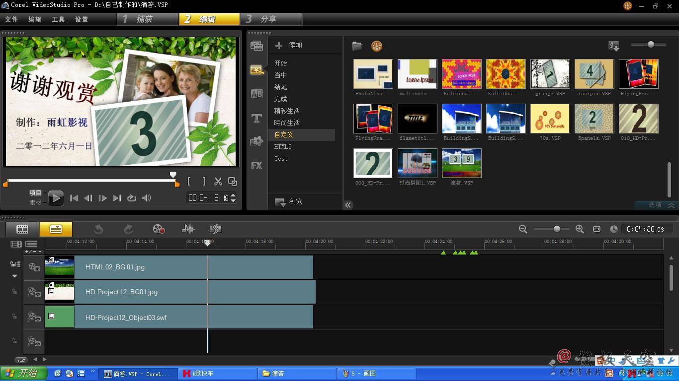
Task: Open the 设置 menu
Action: click(82, 19)
